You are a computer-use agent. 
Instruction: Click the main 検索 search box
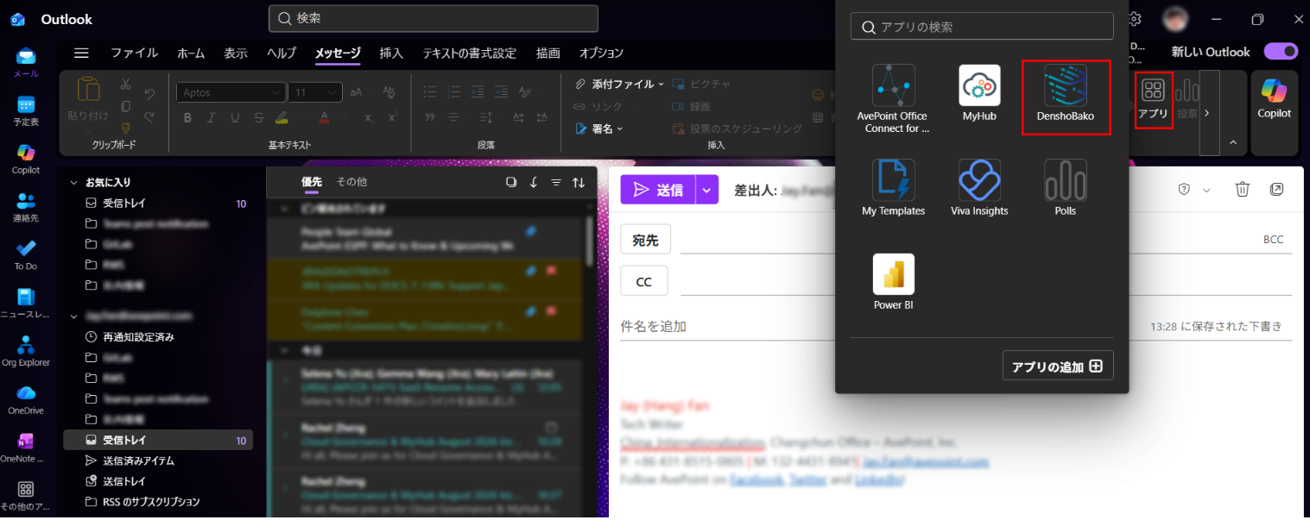coord(434,18)
